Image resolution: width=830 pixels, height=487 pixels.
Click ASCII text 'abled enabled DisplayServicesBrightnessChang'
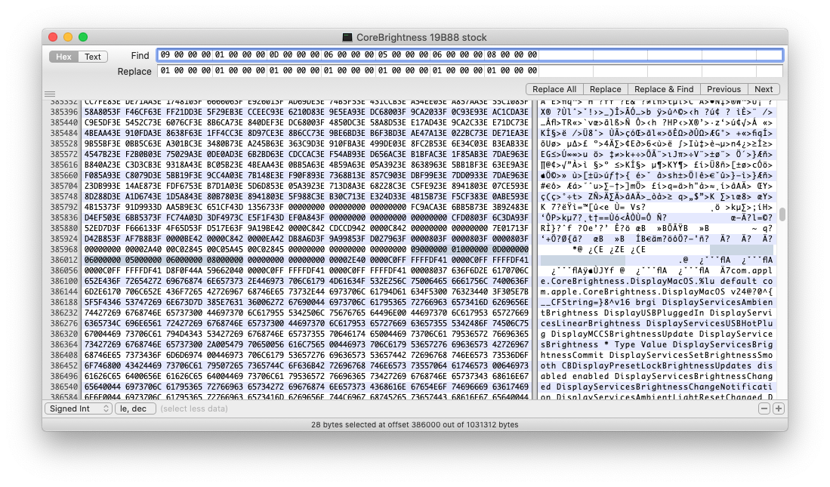point(656,376)
